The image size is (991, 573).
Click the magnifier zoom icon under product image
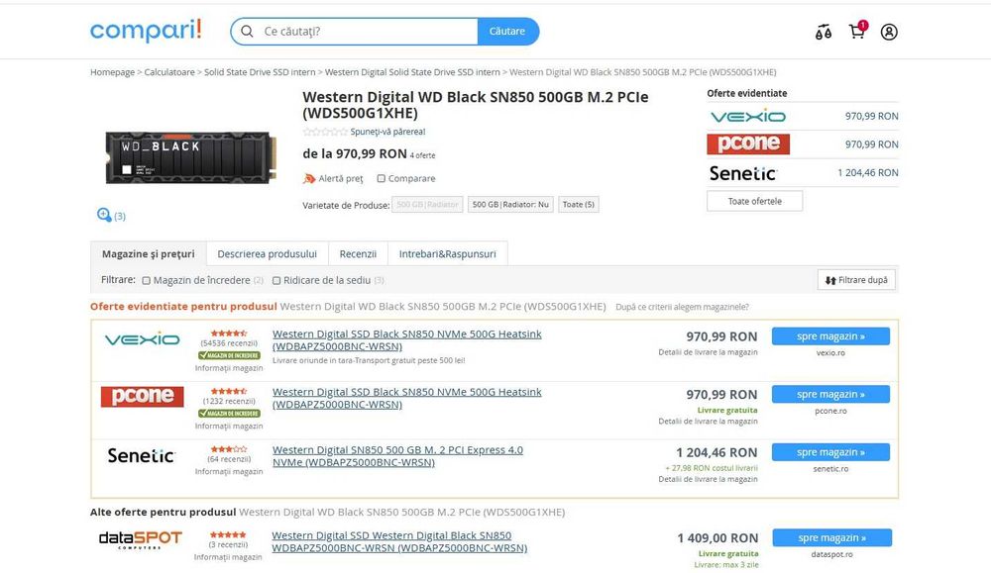104,215
